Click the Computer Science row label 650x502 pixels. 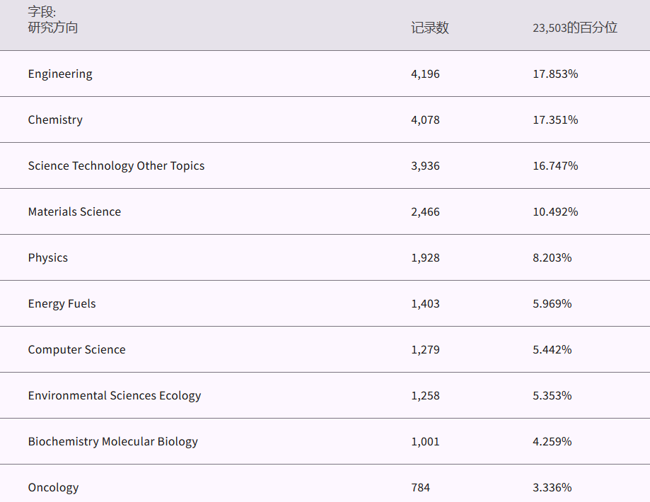point(76,350)
